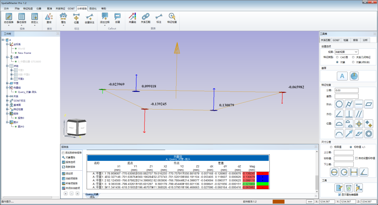The height and width of the screenshot is (205, 378).
Task: Open the 视图 当前视图 dropdown
Action: point(346,52)
